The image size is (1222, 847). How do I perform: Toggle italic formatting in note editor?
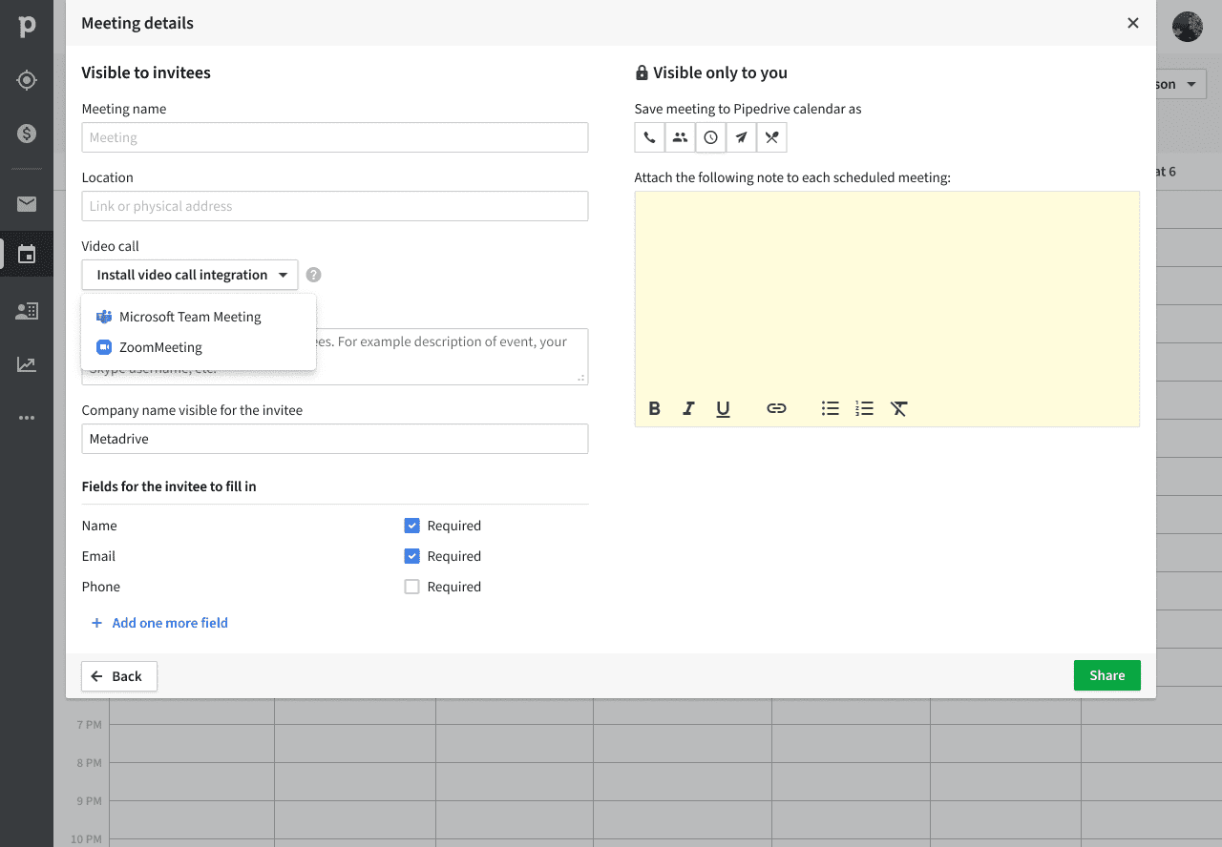pos(688,408)
